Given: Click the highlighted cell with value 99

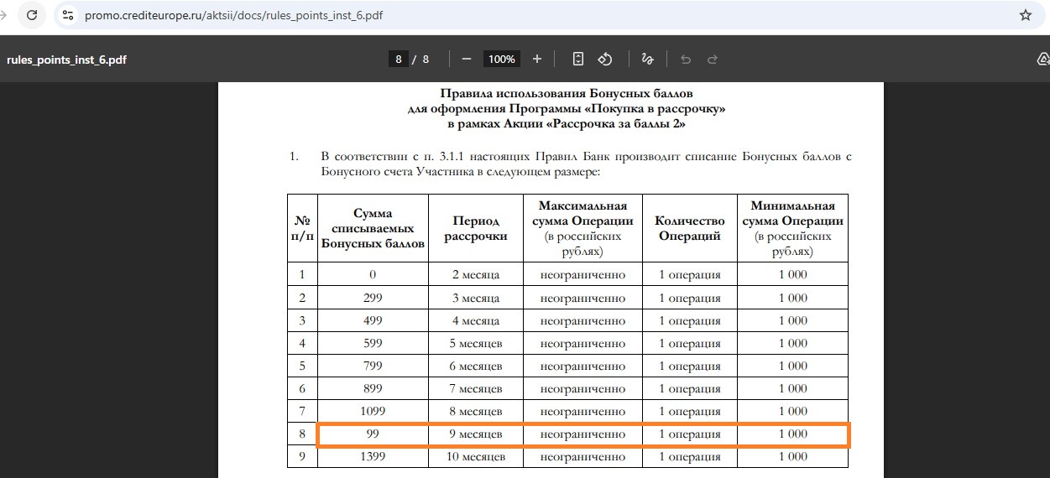Looking at the screenshot, I should tap(373, 434).
